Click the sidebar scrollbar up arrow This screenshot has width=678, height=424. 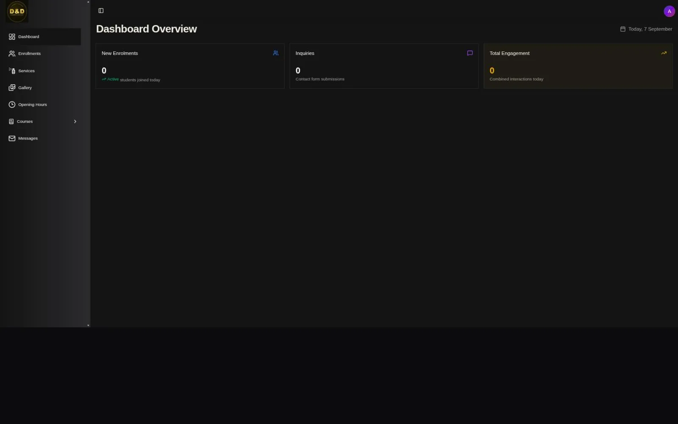(x=88, y=2)
